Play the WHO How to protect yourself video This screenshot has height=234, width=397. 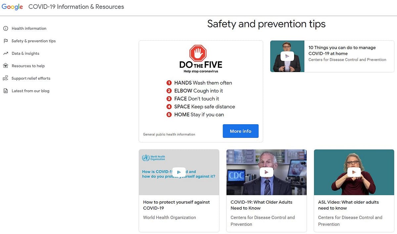pyautogui.click(x=179, y=172)
